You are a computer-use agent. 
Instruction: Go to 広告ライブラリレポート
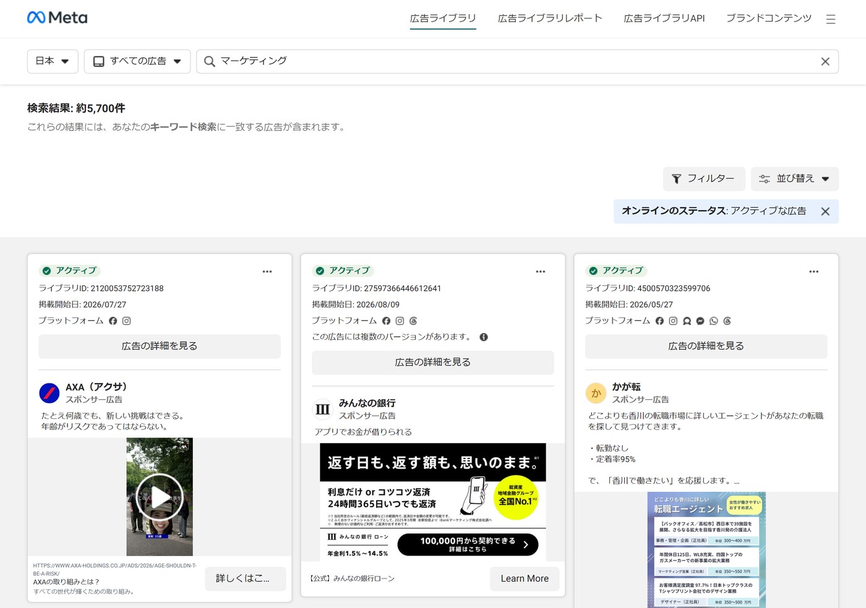point(550,19)
